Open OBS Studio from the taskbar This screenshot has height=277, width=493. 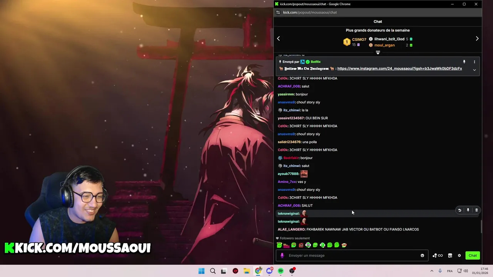click(292, 271)
